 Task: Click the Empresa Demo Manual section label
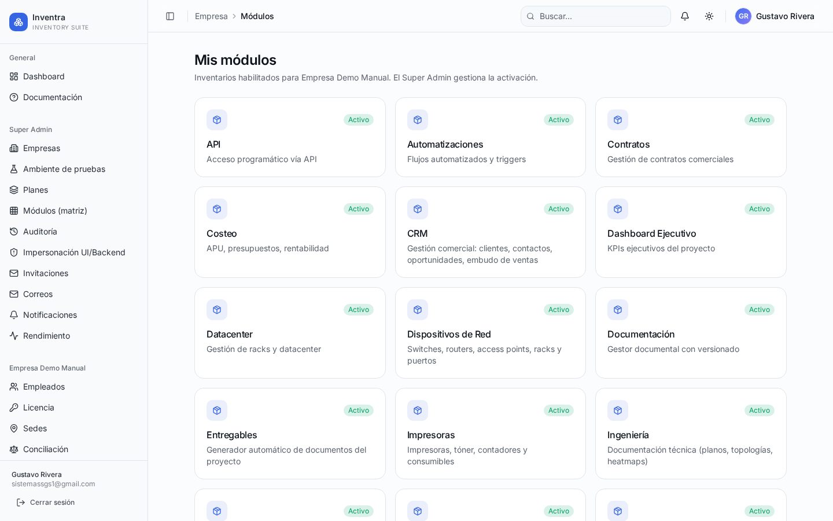tap(47, 368)
